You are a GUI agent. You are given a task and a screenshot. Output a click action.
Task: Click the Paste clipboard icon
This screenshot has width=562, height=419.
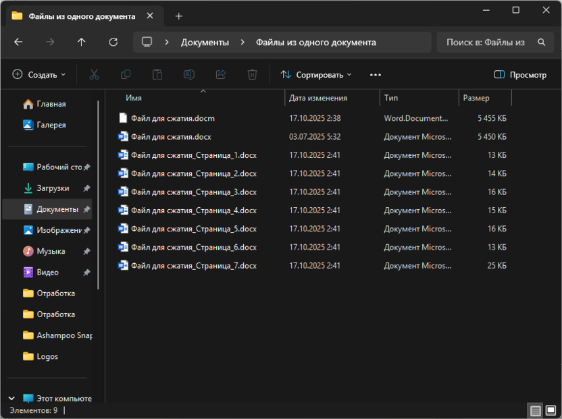[157, 75]
